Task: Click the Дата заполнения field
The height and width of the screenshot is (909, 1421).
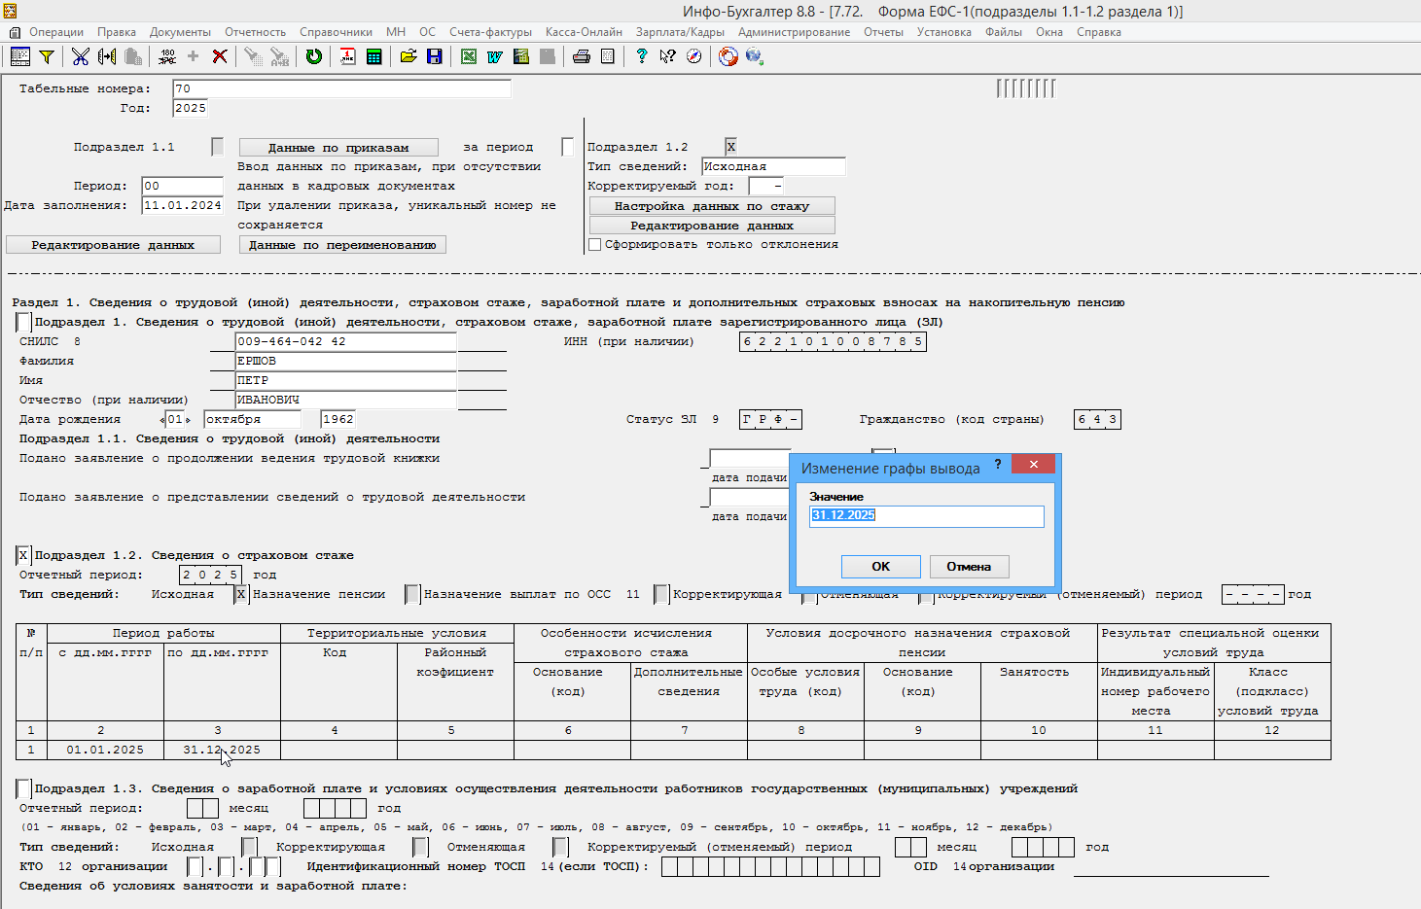Action: tap(183, 205)
